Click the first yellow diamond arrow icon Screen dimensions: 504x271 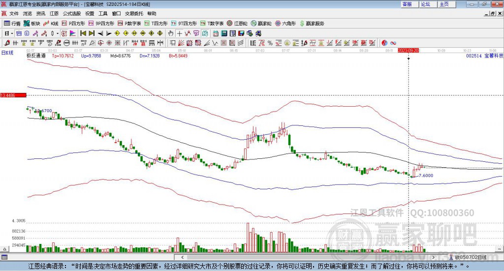tap(117, 33)
